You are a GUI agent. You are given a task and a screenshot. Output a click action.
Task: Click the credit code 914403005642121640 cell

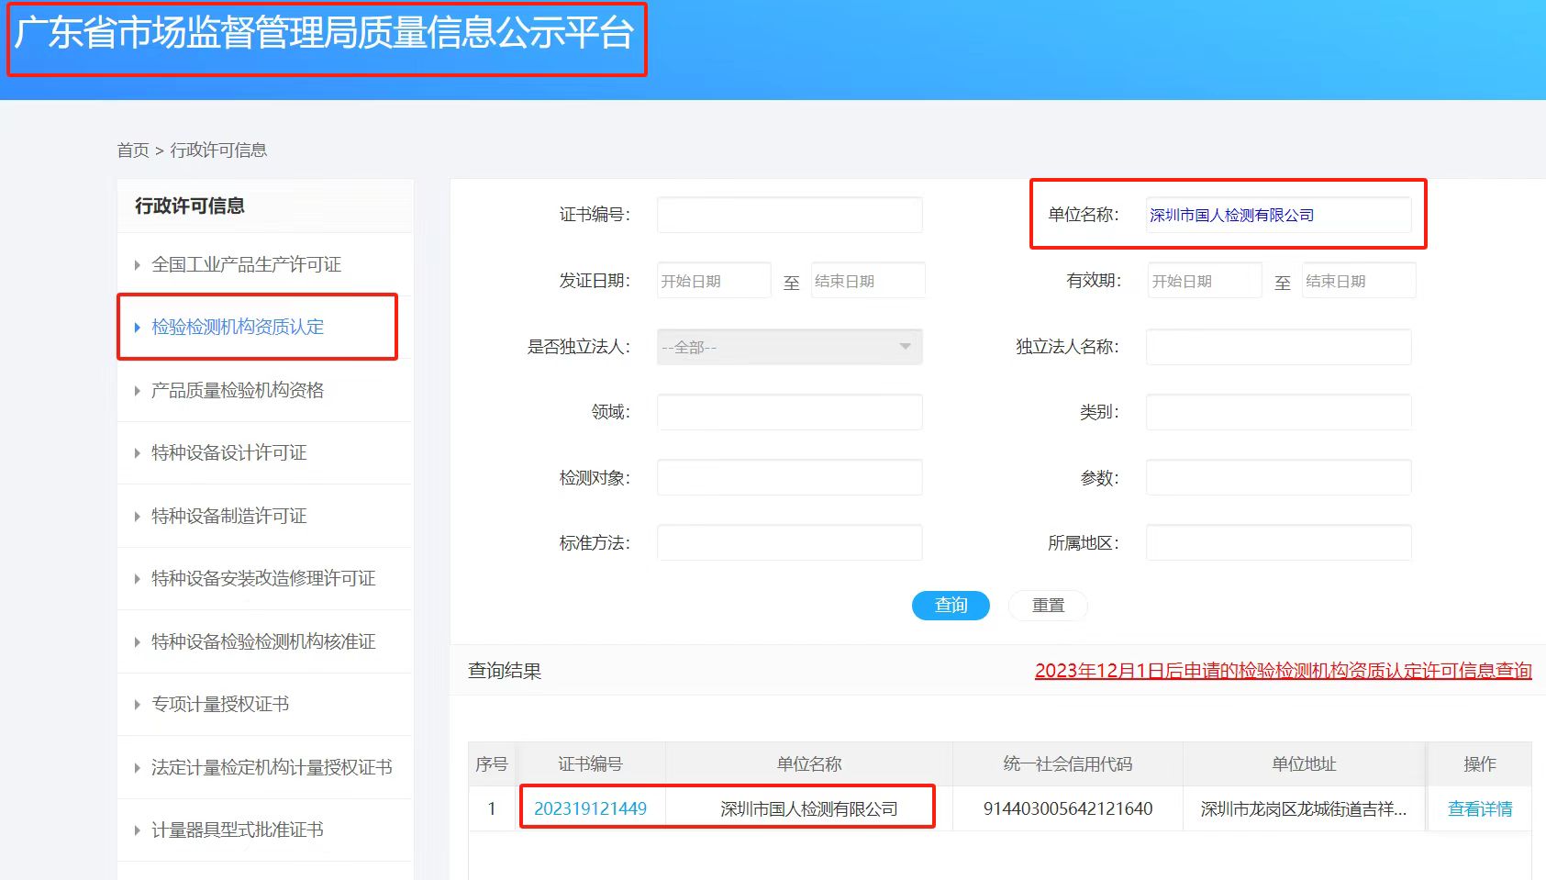point(1068,808)
